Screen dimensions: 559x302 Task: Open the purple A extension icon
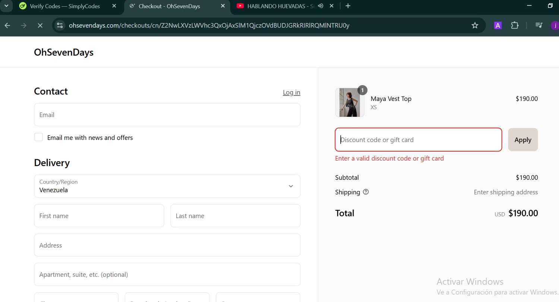tap(498, 25)
